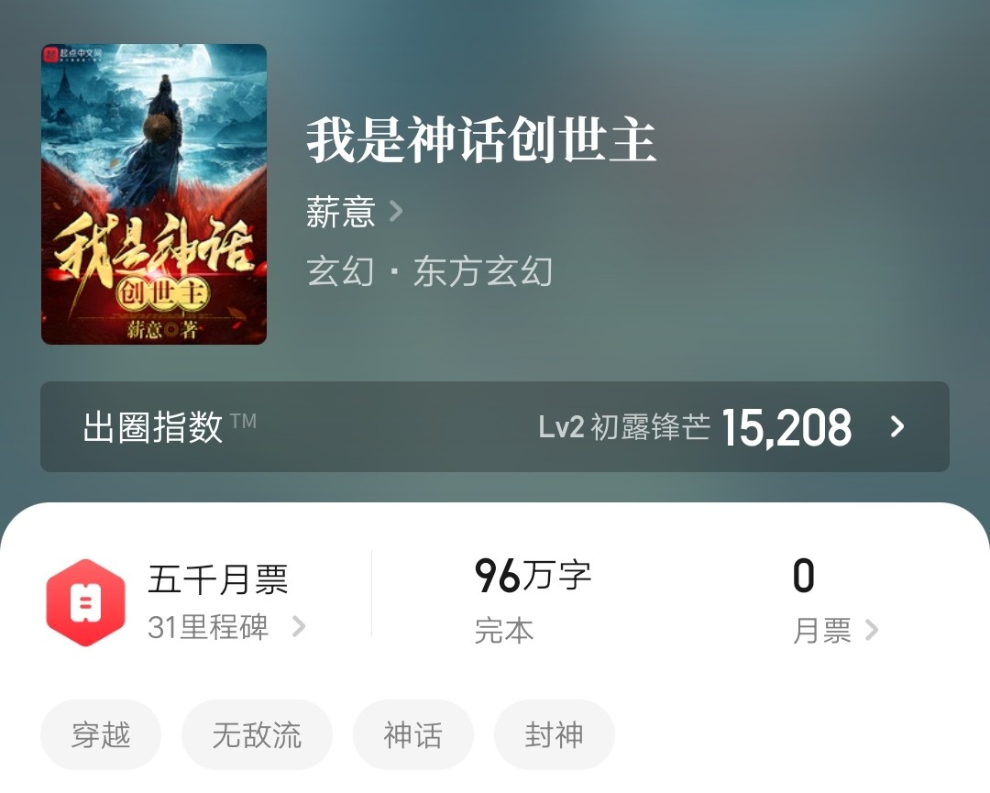
Task: Open author 薪意 profile
Action: point(341,212)
